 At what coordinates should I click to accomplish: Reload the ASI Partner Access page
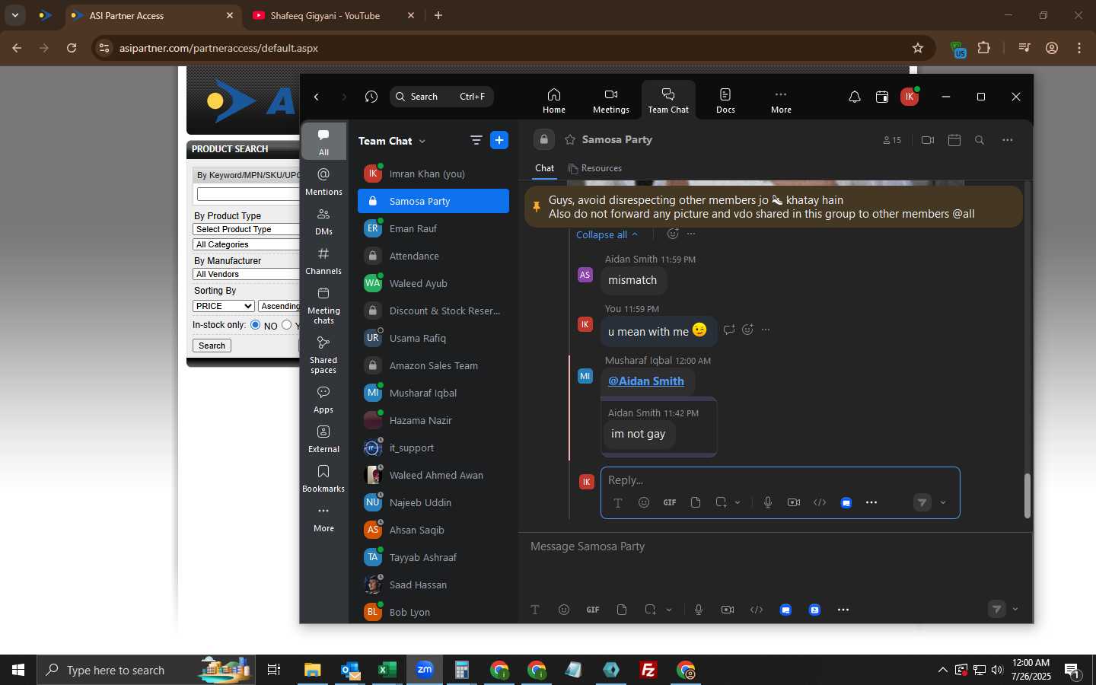tap(72, 48)
